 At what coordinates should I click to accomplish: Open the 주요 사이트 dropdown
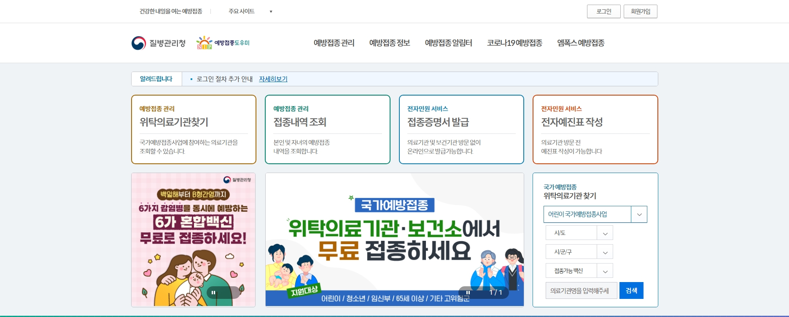tap(250, 11)
